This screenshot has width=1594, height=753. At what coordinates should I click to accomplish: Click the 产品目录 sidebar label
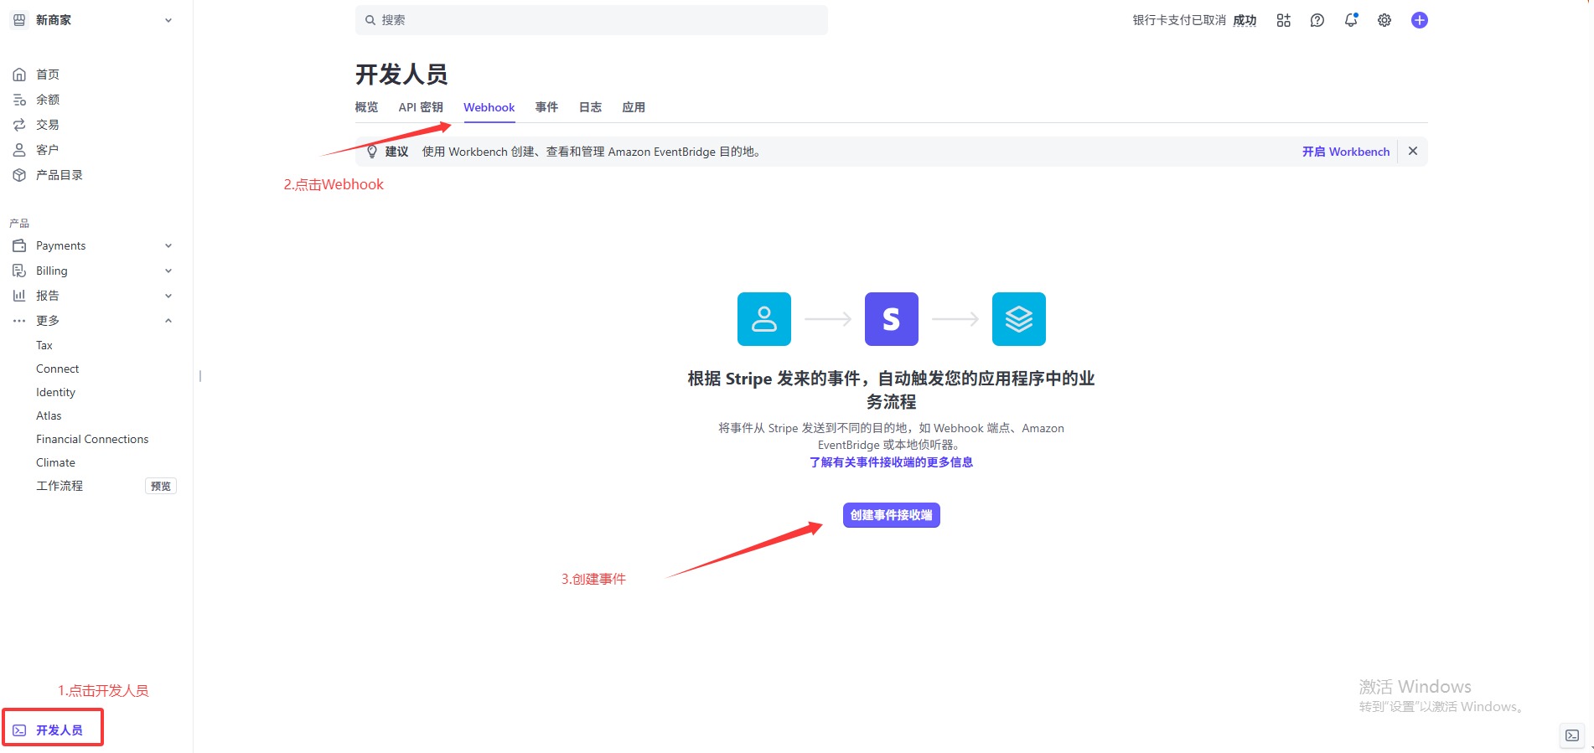click(60, 175)
